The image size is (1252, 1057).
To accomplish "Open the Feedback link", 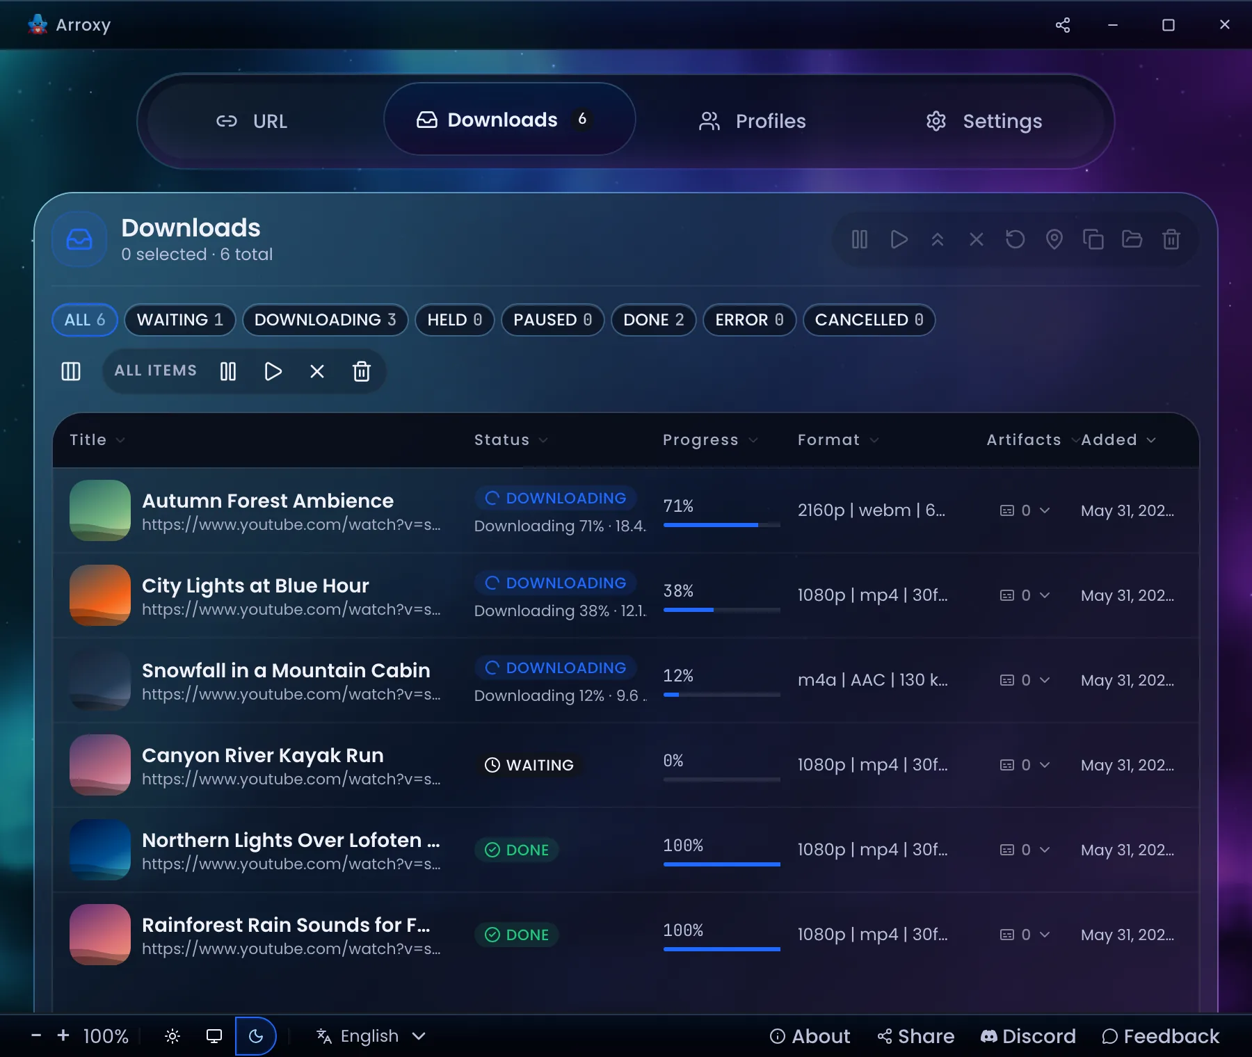I will point(1161,1036).
